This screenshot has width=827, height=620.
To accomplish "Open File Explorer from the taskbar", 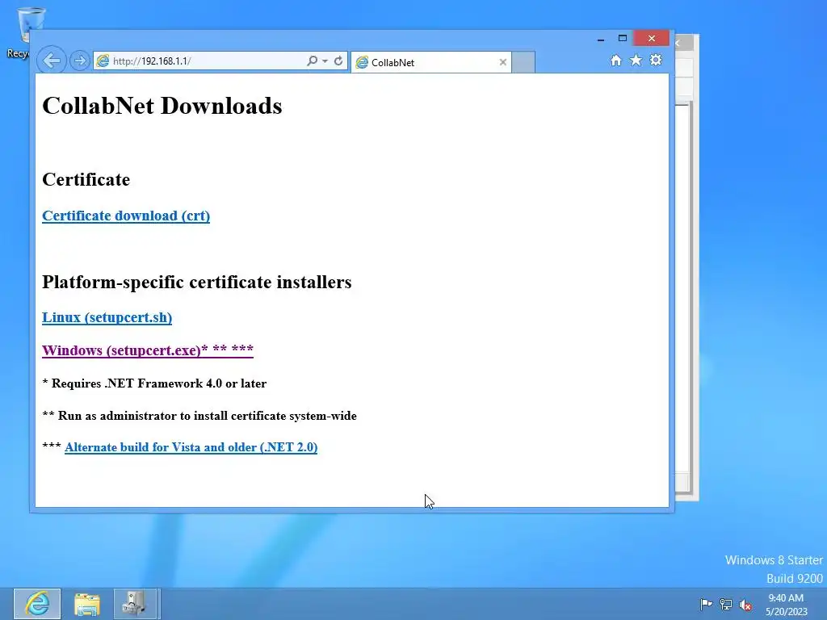I will pos(87,604).
